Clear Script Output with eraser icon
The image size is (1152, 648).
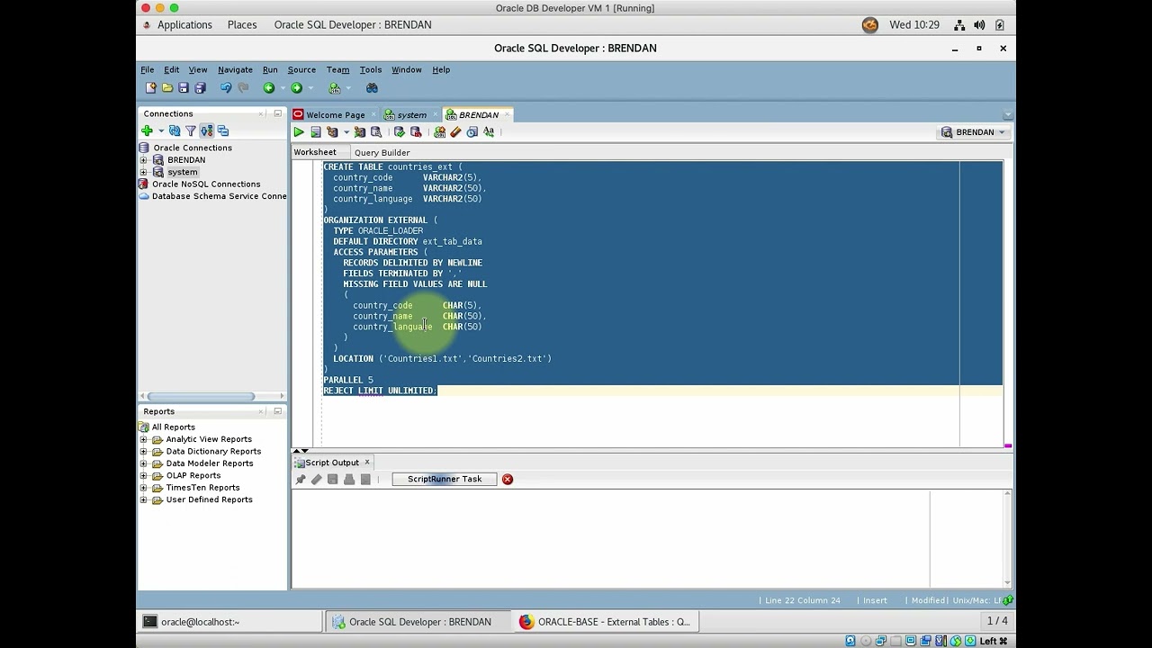[x=317, y=480]
